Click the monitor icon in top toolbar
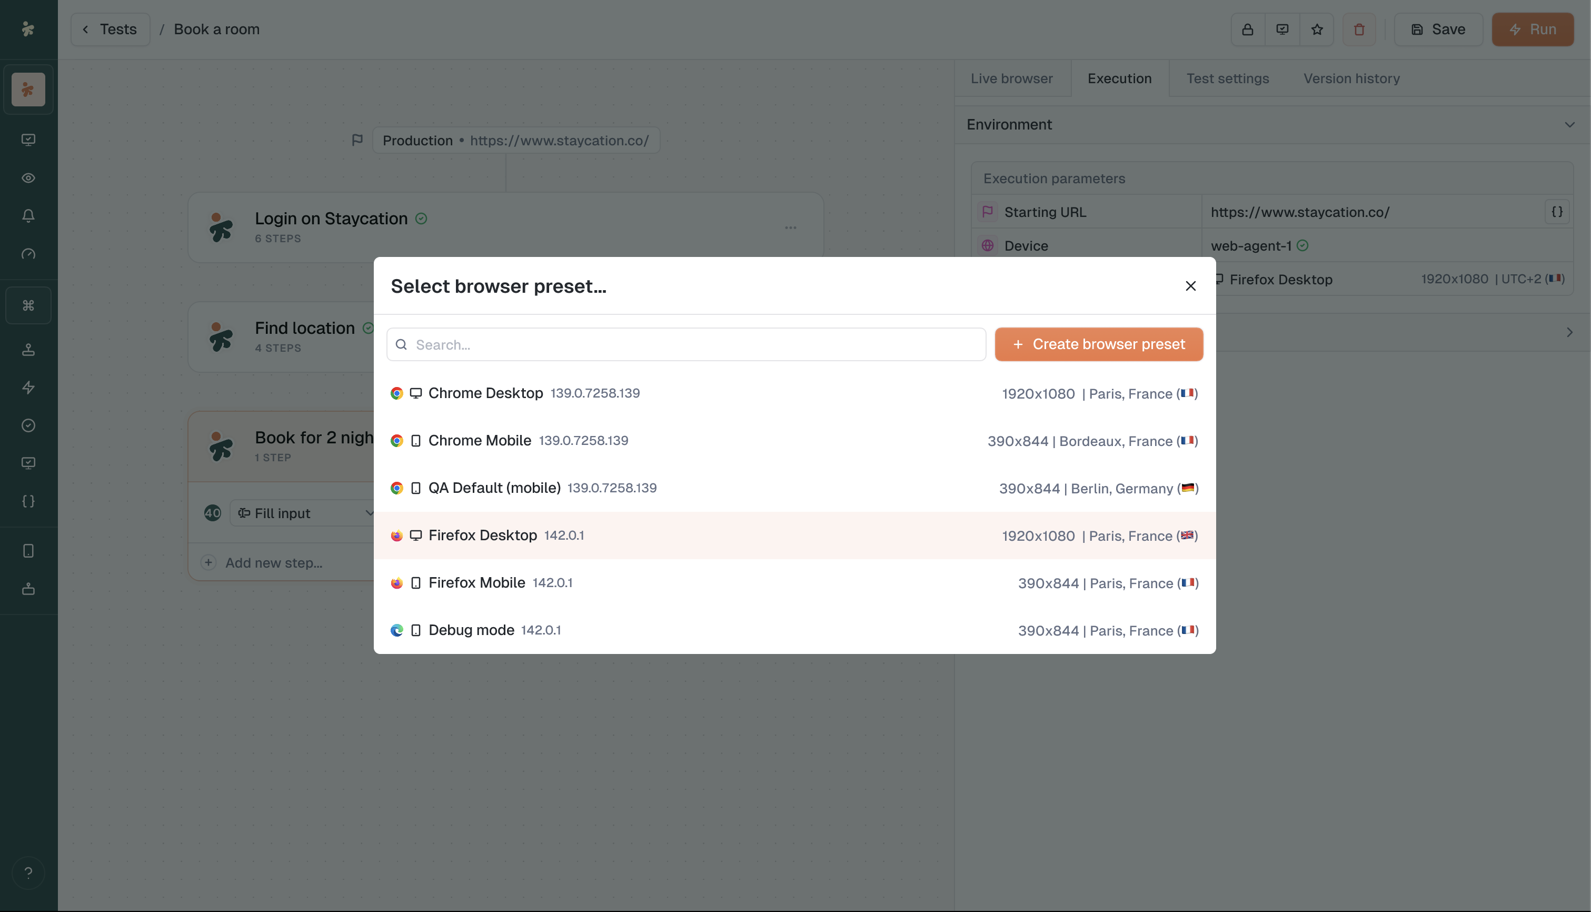Viewport: 1591px width, 912px height. coord(1281,29)
